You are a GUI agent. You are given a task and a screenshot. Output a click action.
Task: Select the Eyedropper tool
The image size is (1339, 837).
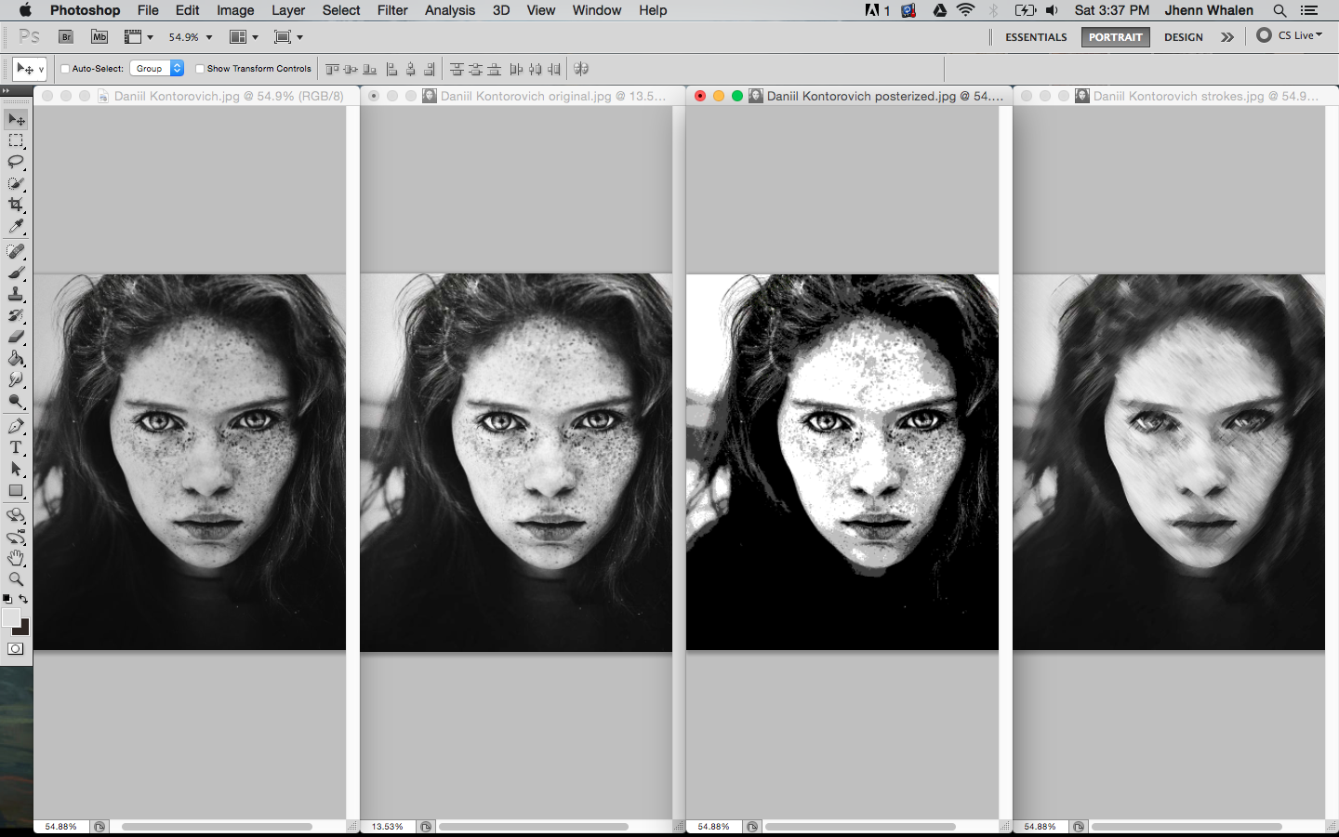[16, 226]
